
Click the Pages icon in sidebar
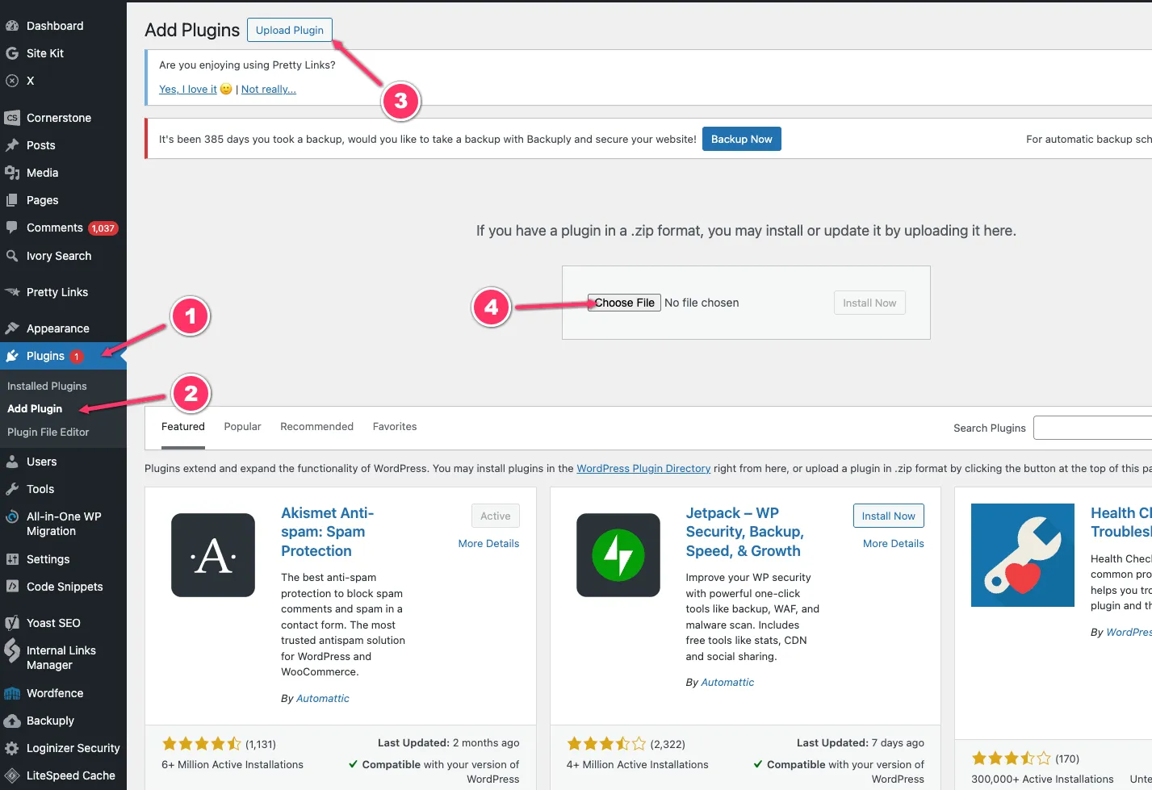pyautogui.click(x=12, y=200)
